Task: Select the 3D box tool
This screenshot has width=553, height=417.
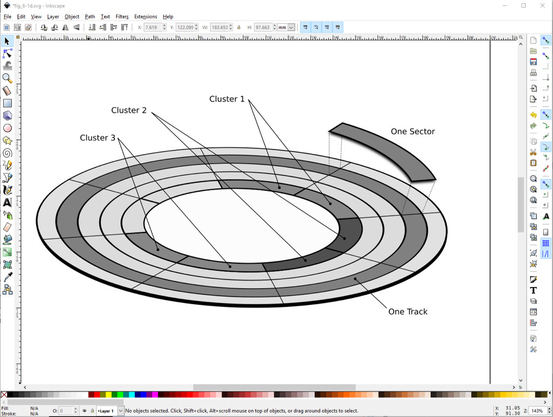Action: coord(8,115)
